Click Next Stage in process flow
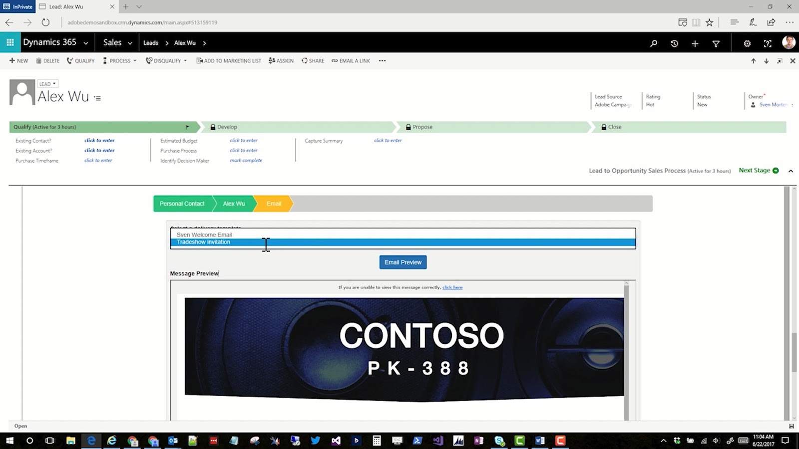Viewport: 799px width, 449px height. [x=759, y=171]
